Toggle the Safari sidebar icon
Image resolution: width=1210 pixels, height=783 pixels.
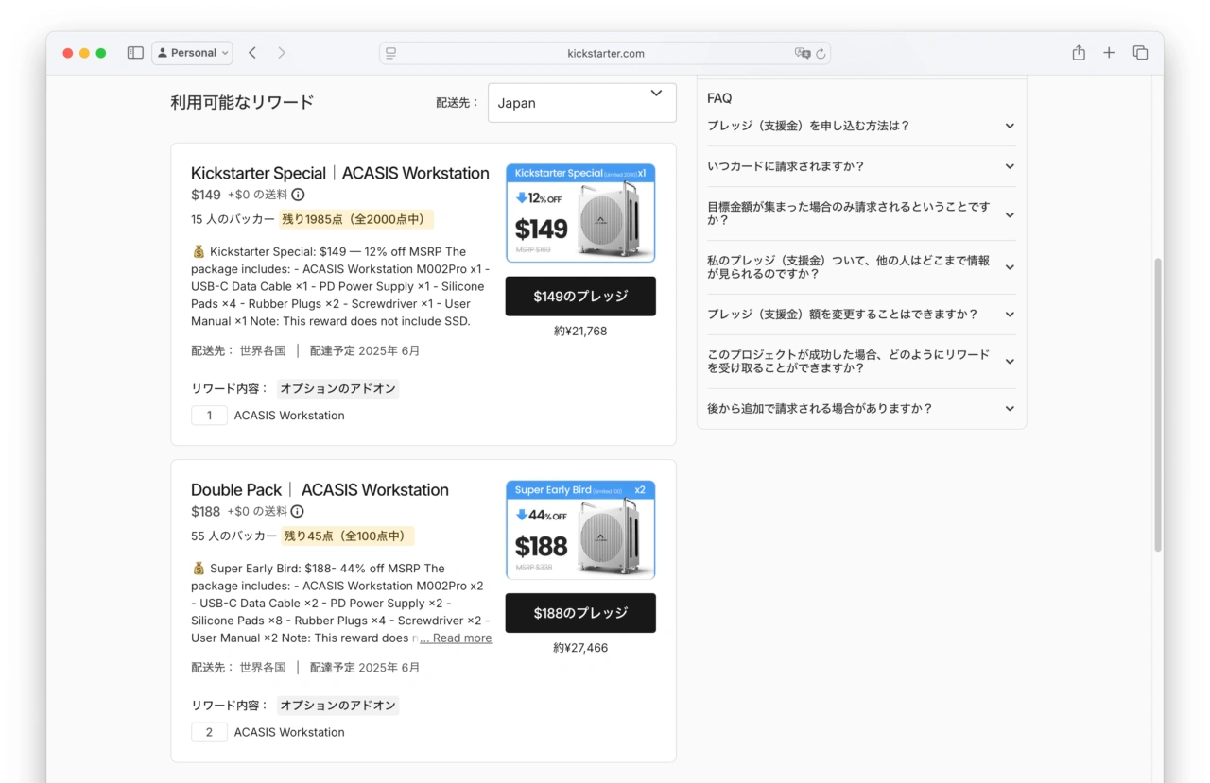tap(135, 53)
